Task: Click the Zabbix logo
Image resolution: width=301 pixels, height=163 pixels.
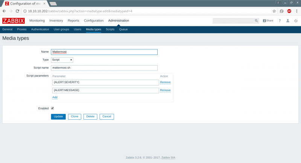Action: pos(13,21)
